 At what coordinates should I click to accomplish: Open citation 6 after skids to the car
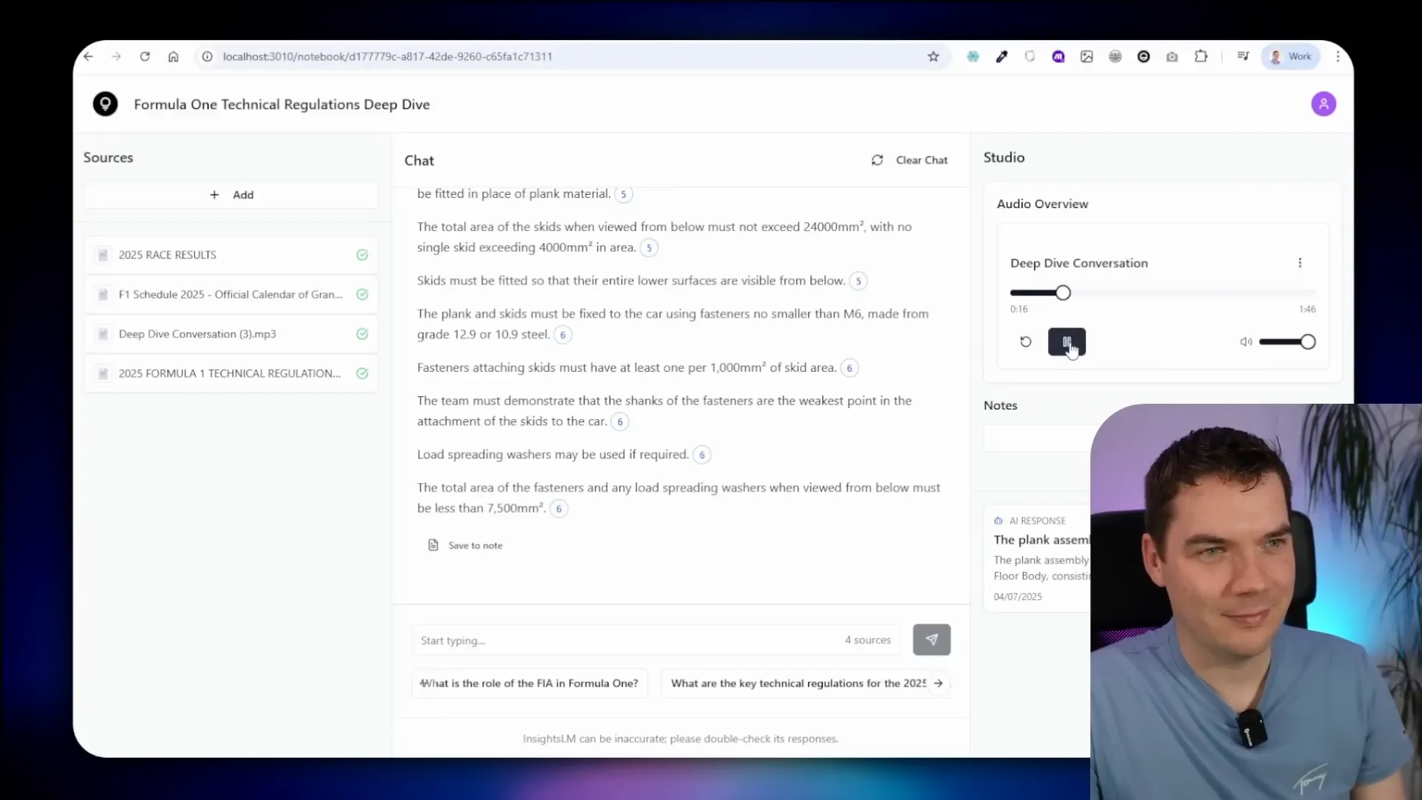tap(620, 421)
